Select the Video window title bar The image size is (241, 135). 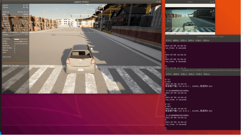click(x=190, y=2)
